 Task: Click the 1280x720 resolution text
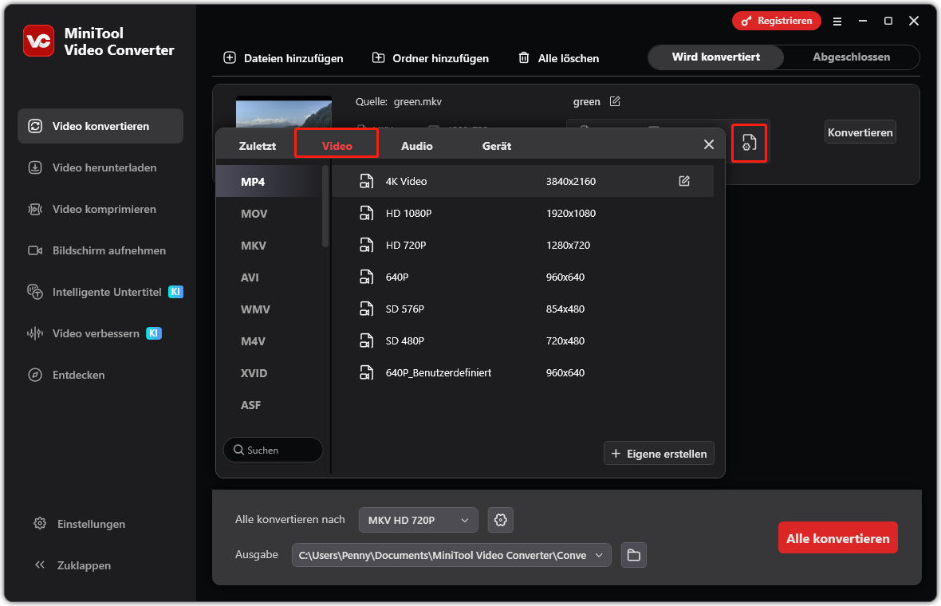click(x=568, y=245)
